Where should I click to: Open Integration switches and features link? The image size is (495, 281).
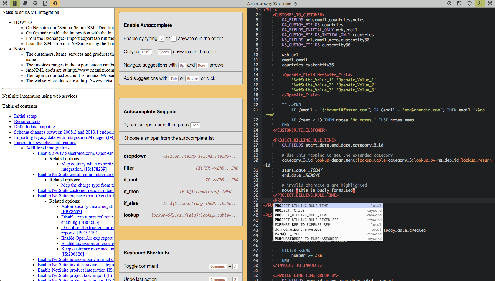(x=45, y=143)
